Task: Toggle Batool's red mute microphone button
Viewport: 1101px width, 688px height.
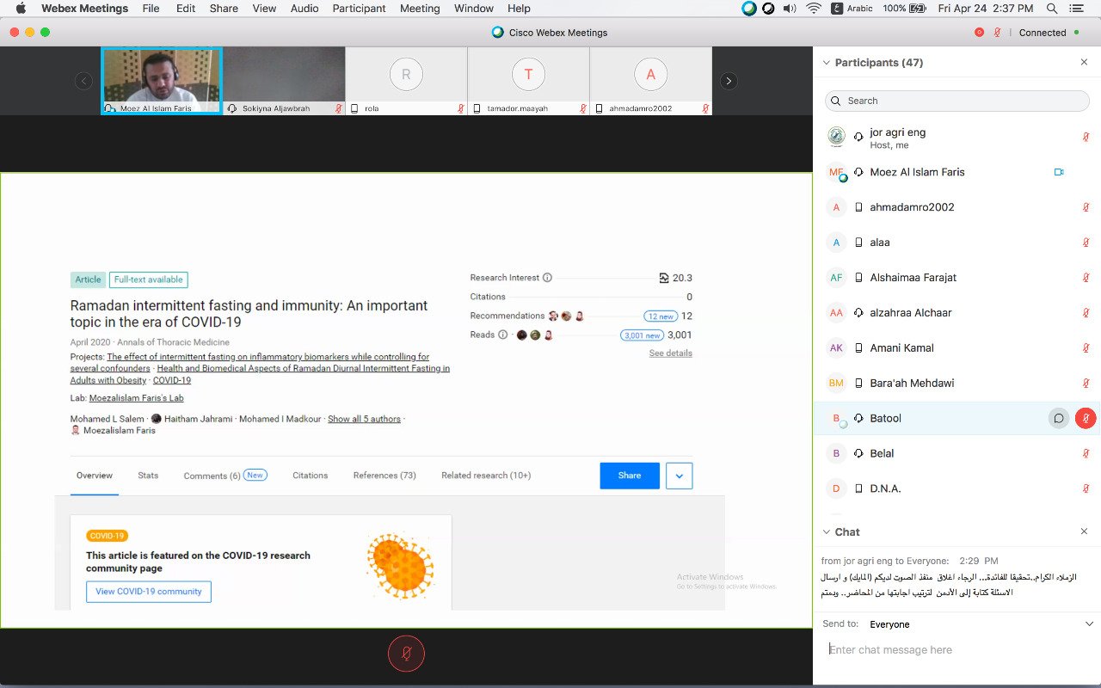Action: [x=1086, y=419]
